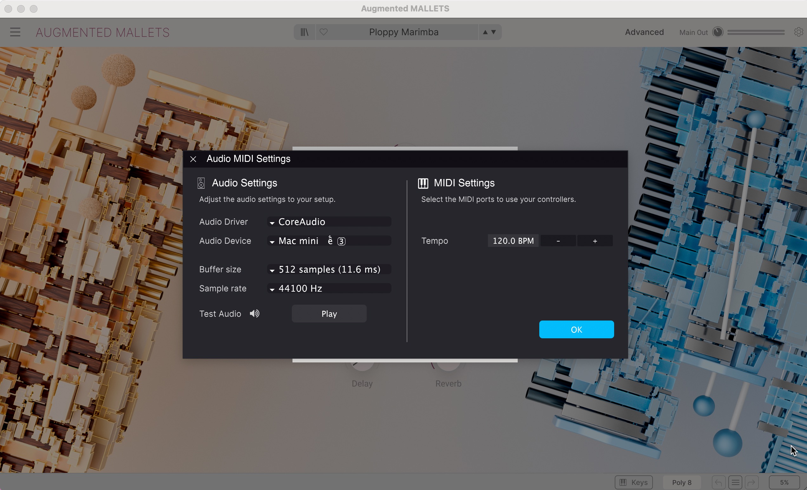The height and width of the screenshot is (490, 807).
Task: Select next preset with down arrow
Action: pos(494,32)
